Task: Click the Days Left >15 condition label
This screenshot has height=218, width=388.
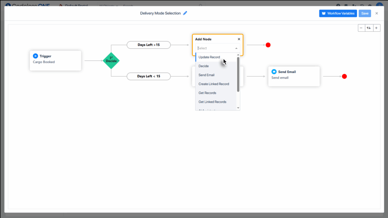Action: [x=149, y=45]
